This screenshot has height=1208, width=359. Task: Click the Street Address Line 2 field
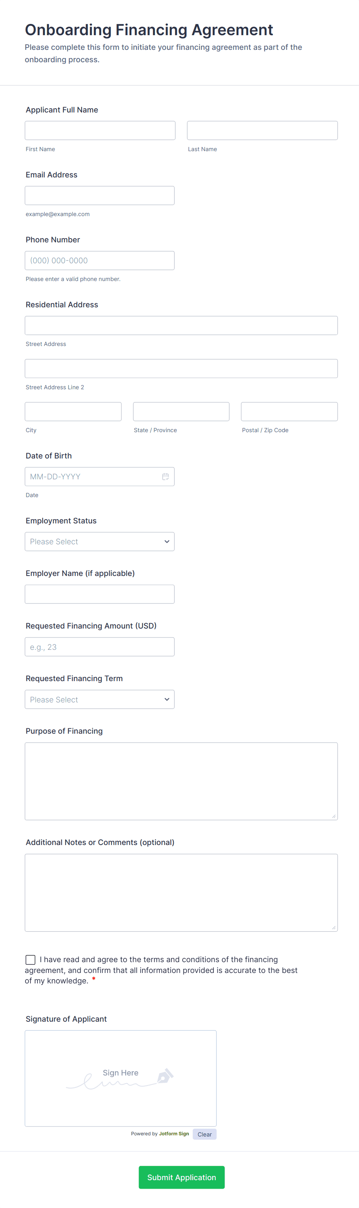tap(181, 369)
